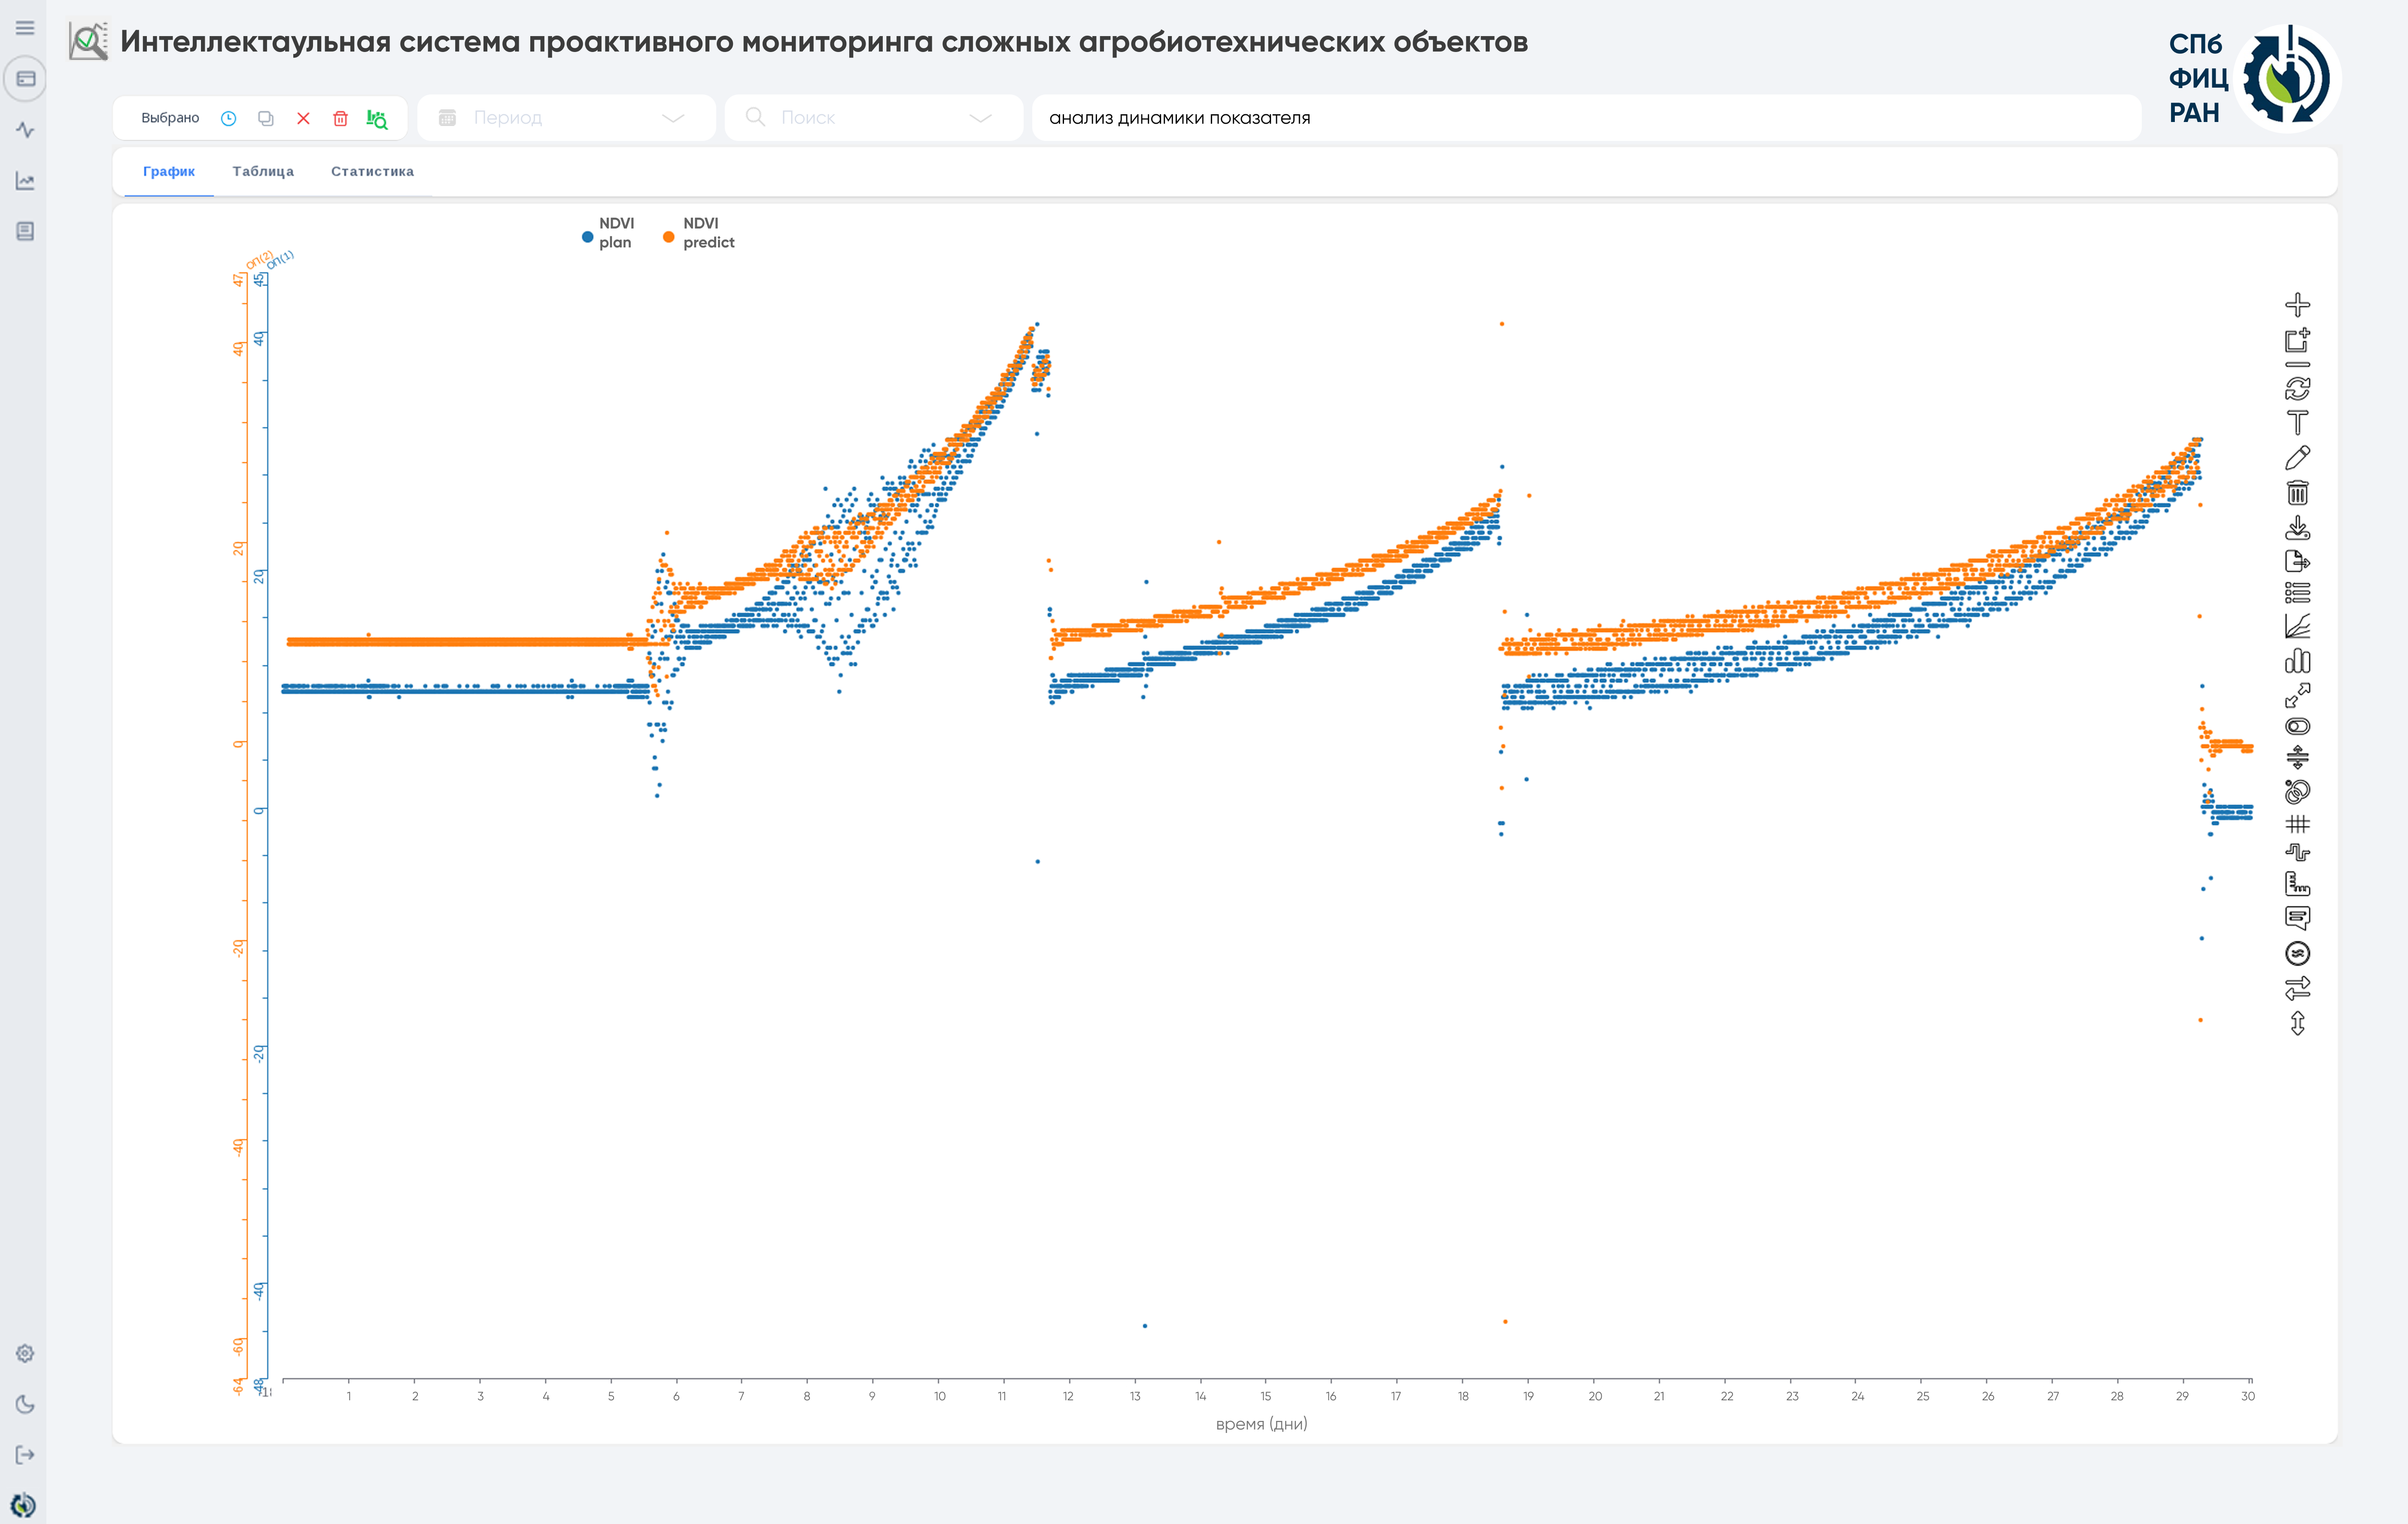
Task: Click the red trash icon in the selection toolbar
Action: click(x=340, y=118)
